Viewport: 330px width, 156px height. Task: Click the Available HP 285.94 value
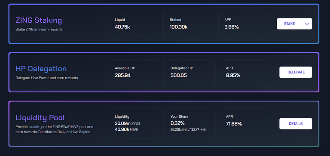pos(123,75)
